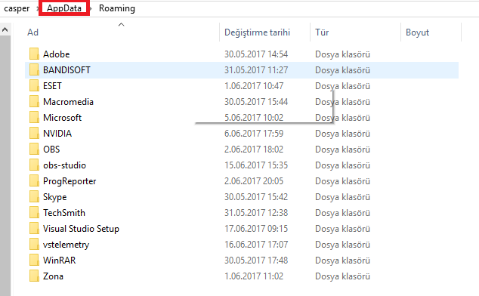Click the ProgReporter folder icon
The height and width of the screenshot is (296, 479).
[x=34, y=181]
